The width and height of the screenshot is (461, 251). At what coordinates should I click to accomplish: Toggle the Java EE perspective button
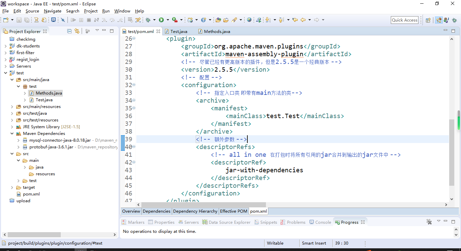click(439, 20)
